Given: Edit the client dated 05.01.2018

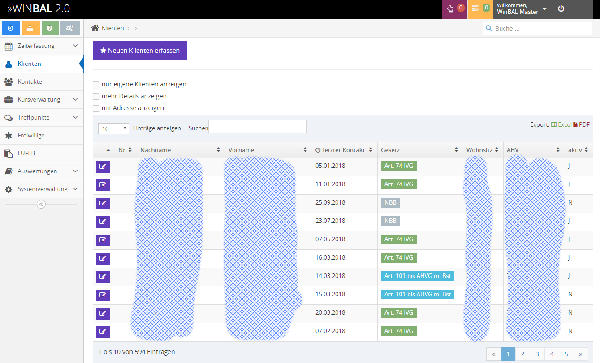Looking at the screenshot, I should pos(103,167).
